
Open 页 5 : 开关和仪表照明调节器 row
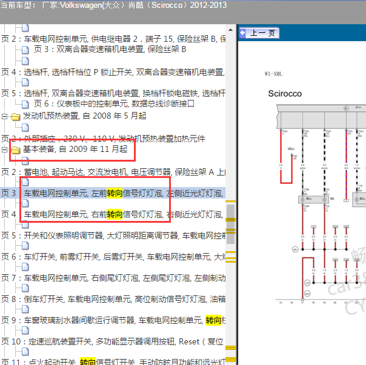tap(113, 235)
